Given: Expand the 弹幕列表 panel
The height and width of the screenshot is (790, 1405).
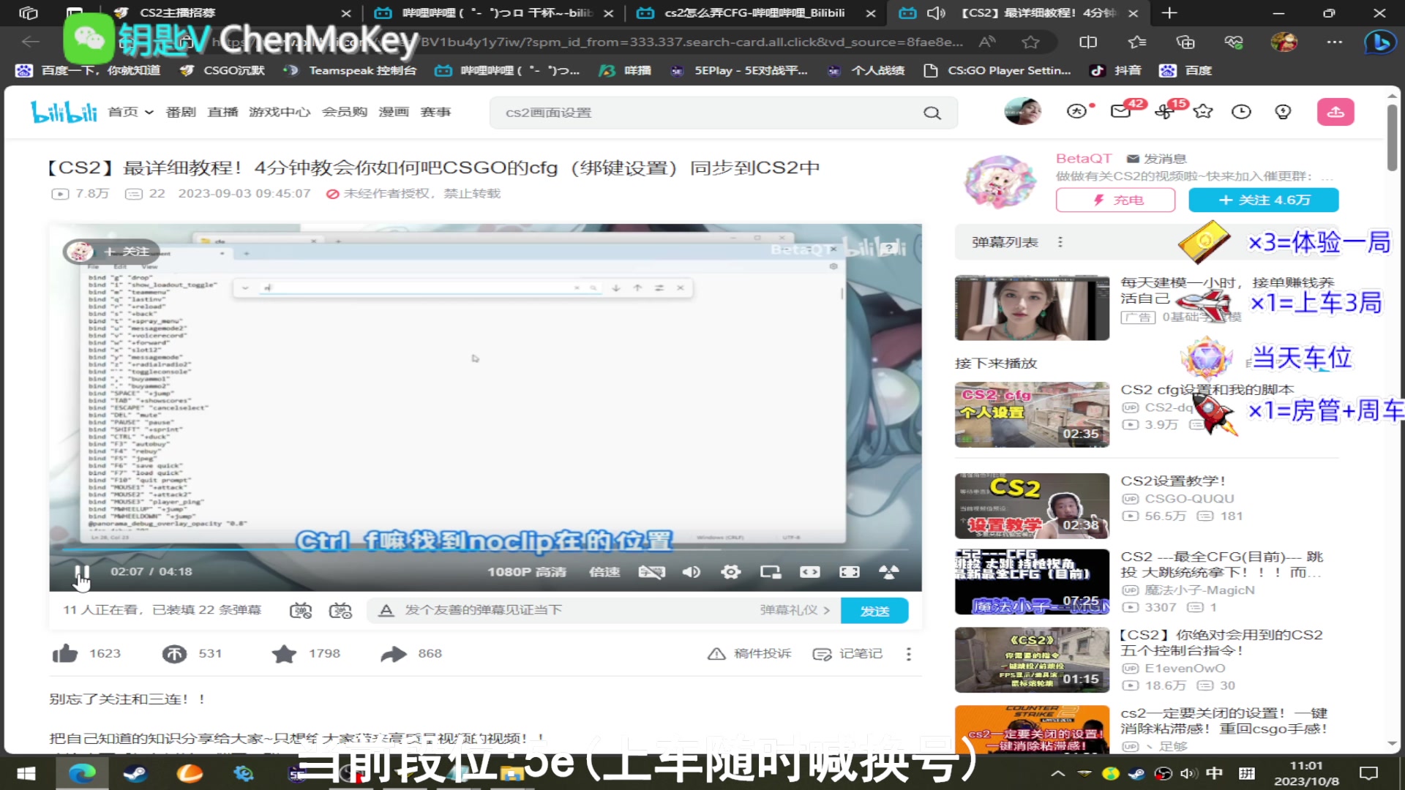Looking at the screenshot, I should coord(1005,242).
